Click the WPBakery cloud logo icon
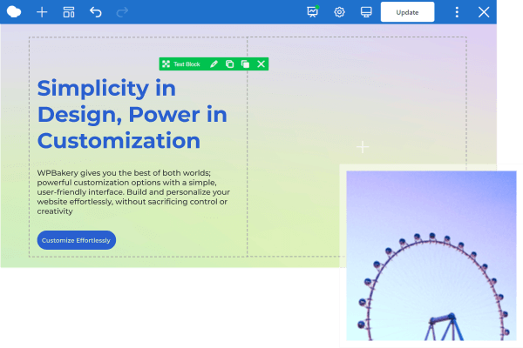 pyautogui.click(x=14, y=12)
